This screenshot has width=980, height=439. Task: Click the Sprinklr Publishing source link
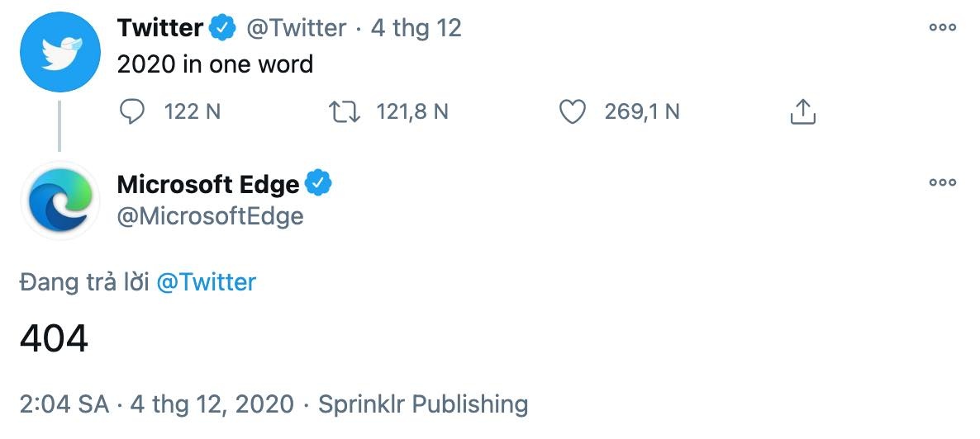click(423, 404)
